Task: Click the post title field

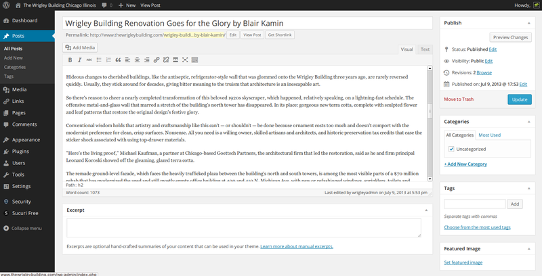Action: (x=247, y=23)
